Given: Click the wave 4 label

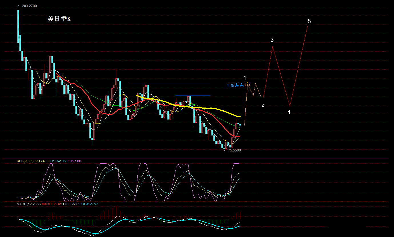Looking at the screenshot, I should click(289, 112).
